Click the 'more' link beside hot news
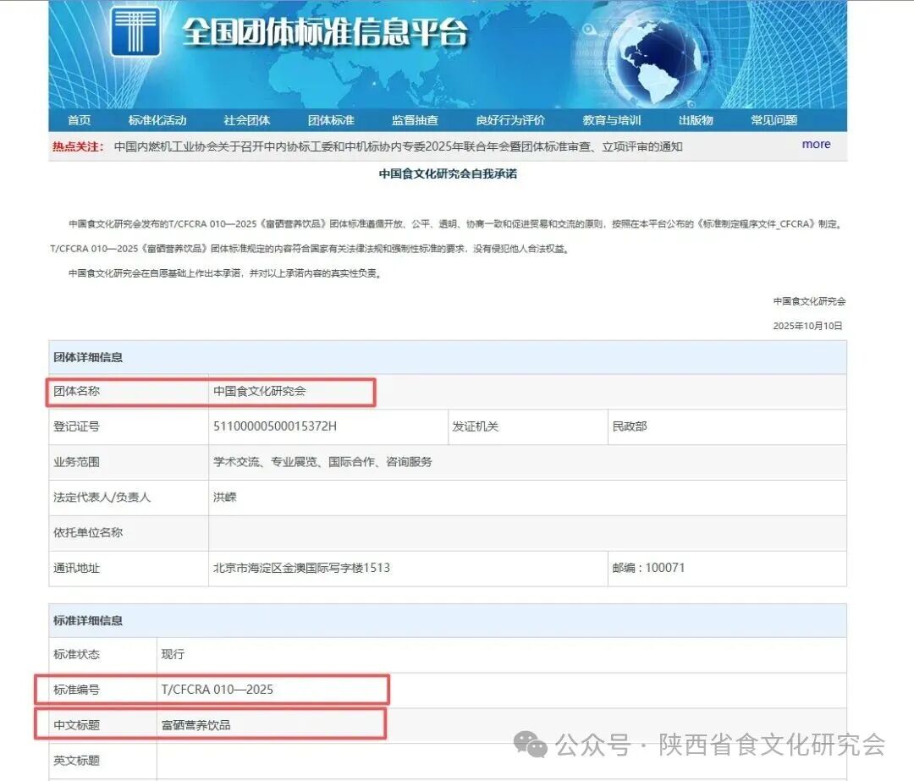Image resolution: width=914 pixels, height=781 pixels. pyautogui.click(x=816, y=145)
